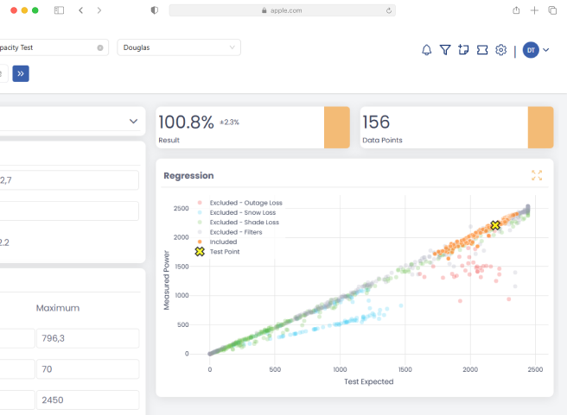Expand the DT user account menu
The image size is (567, 415).
click(536, 50)
